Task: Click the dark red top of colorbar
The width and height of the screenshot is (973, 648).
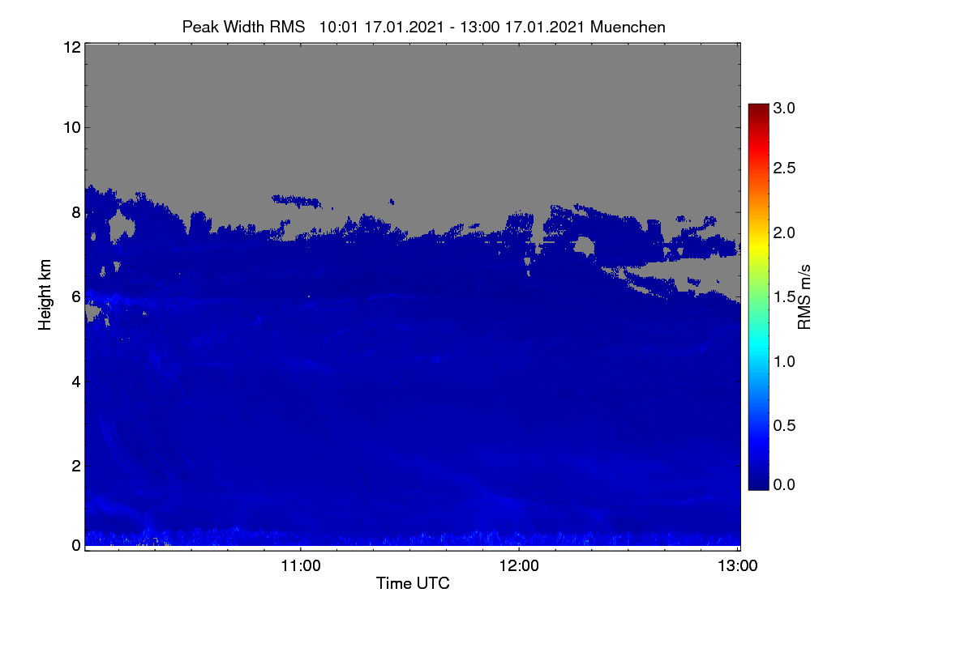Action: pyautogui.click(x=758, y=109)
